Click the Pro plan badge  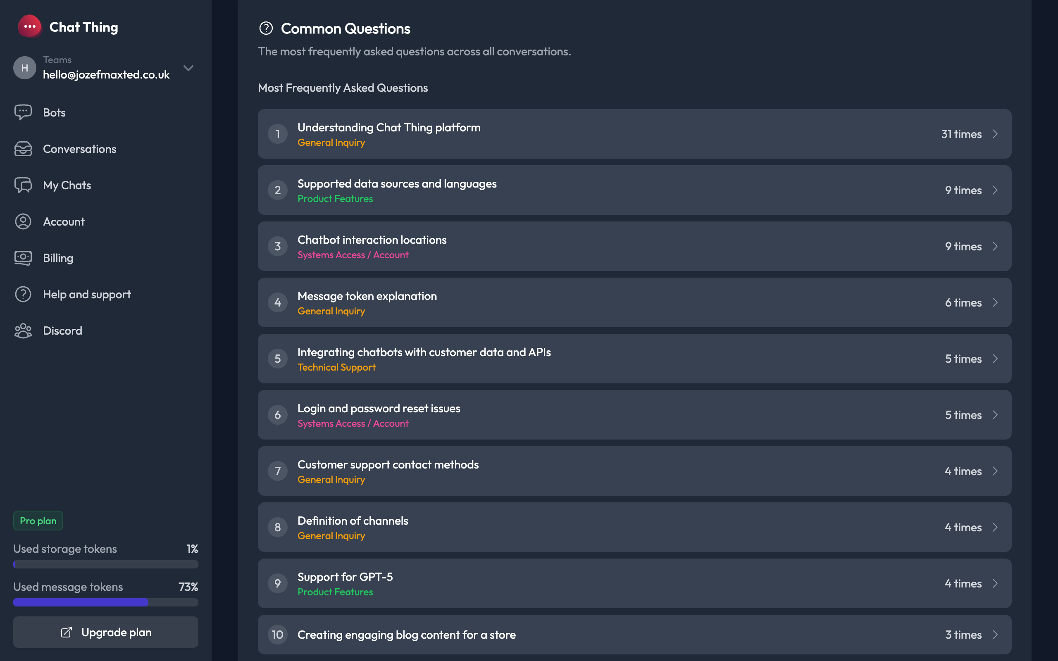point(38,521)
